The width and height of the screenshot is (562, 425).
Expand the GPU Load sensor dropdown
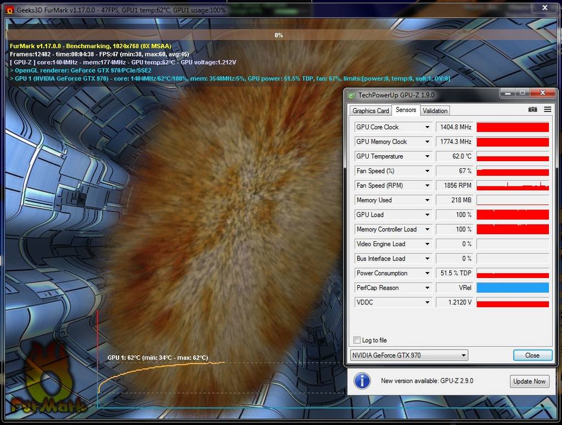click(427, 215)
